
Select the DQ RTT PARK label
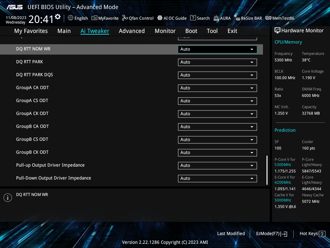(x=29, y=62)
